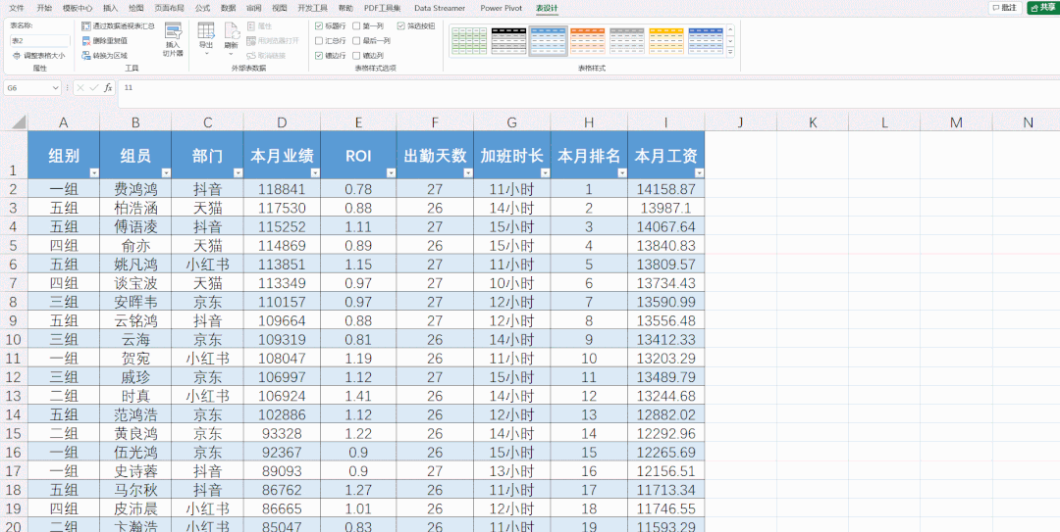Image resolution: width=1060 pixels, height=532 pixels.
Task: Switch to the Power Pivot tab
Action: (x=501, y=8)
